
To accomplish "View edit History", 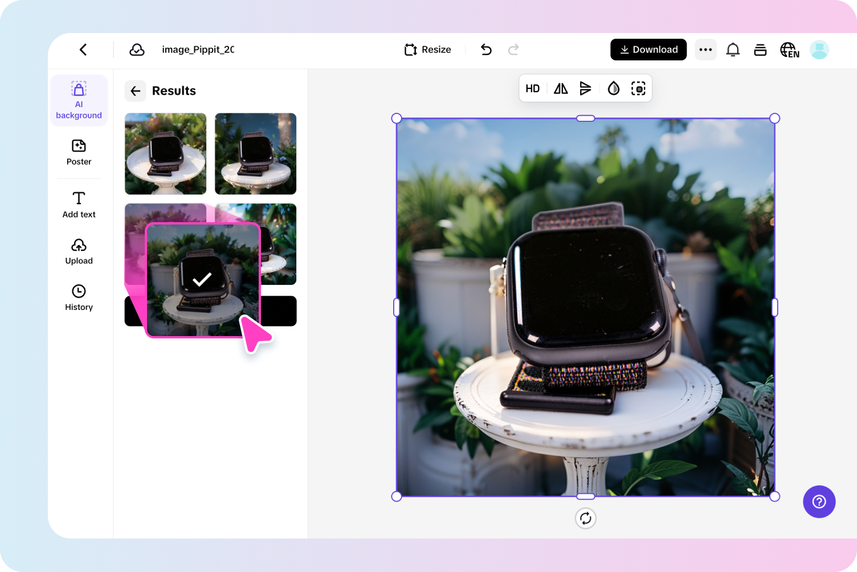I will tap(79, 297).
